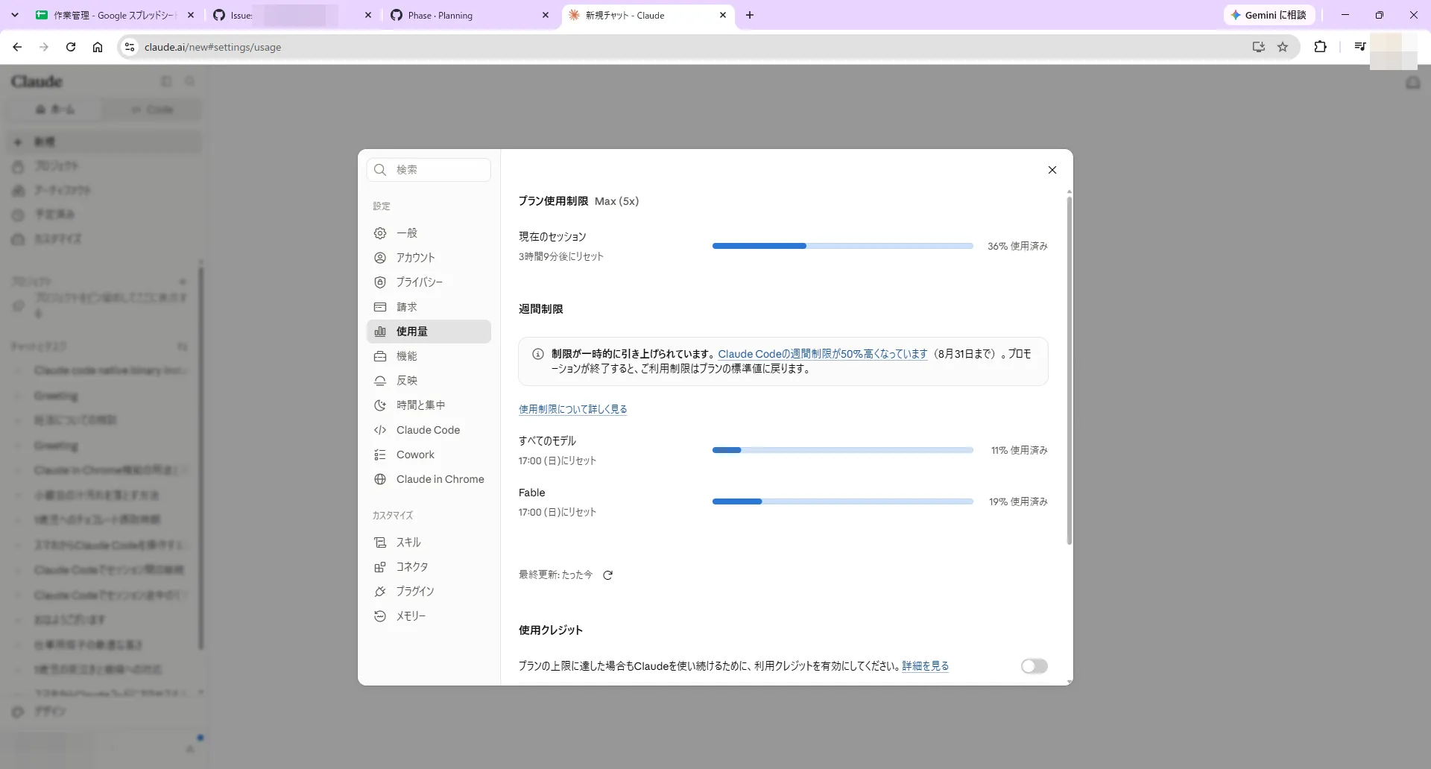1431x769 pixels.
Task: Click the bar chart icon beside 使用量
Action: [380, 332]
